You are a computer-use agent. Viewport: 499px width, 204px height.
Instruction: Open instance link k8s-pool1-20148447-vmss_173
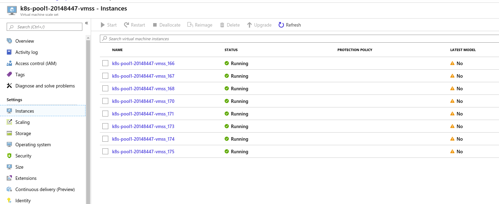(x=143, y=126)
